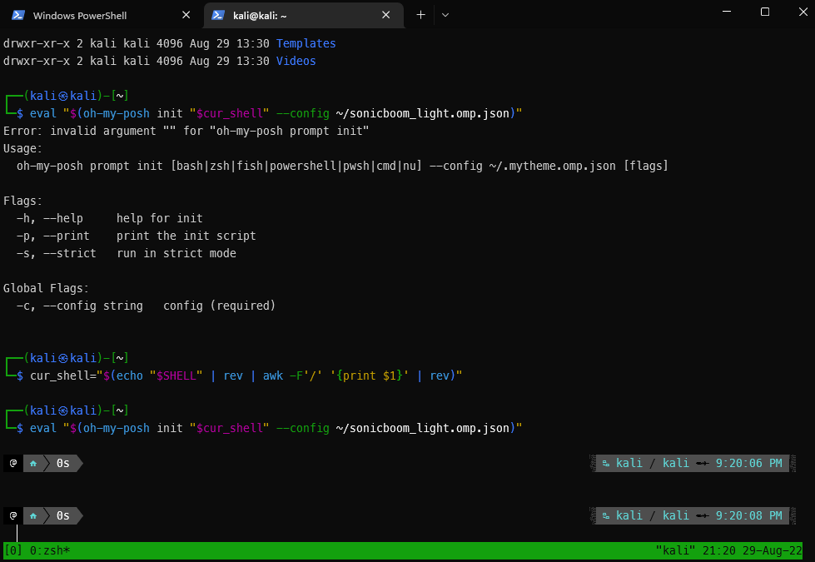Click the home icon in 9:20:08 prompt

point(33,515)
